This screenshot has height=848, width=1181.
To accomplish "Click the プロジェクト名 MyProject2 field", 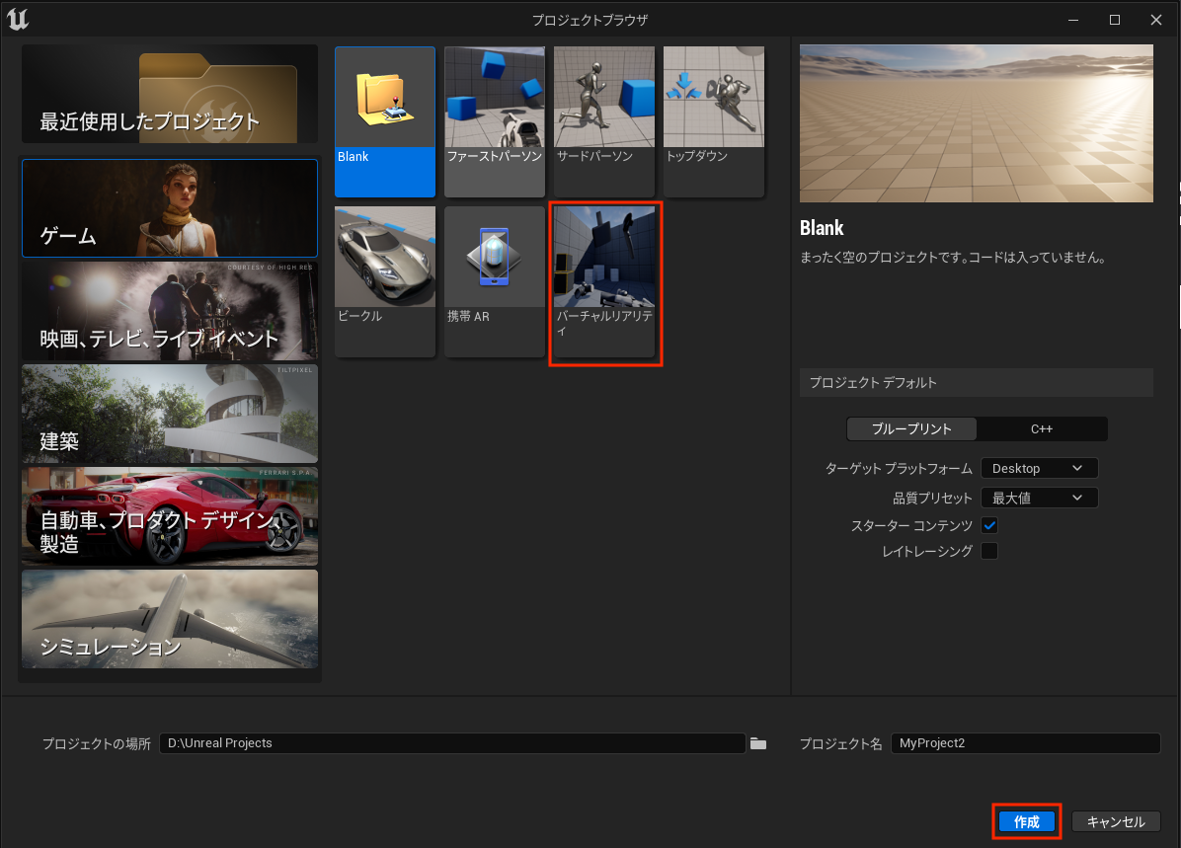I will [x=1025, y=743].
